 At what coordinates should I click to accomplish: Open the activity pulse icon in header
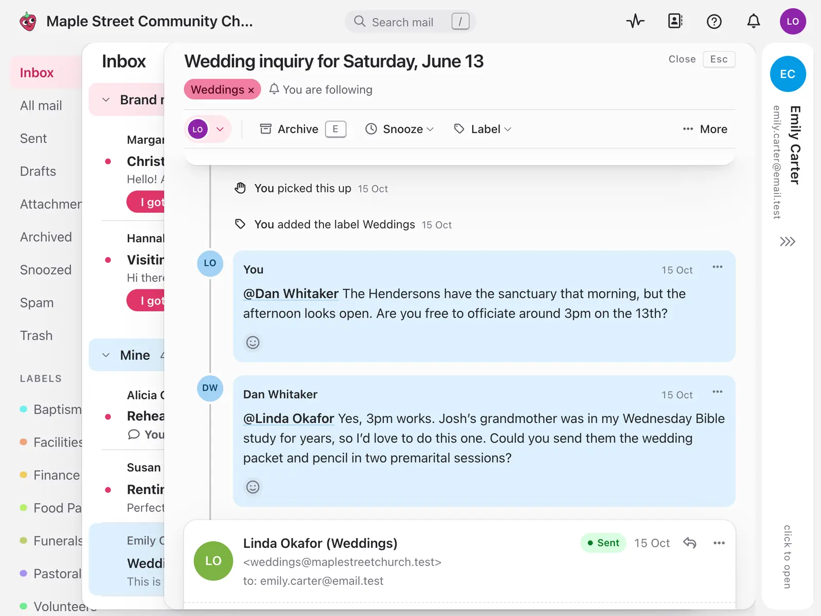(x=635, y=22)
